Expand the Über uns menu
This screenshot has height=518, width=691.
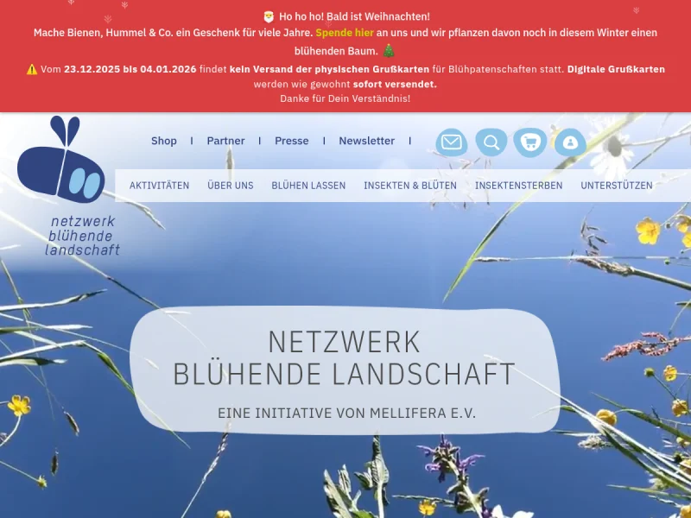[x=231, y=186]
